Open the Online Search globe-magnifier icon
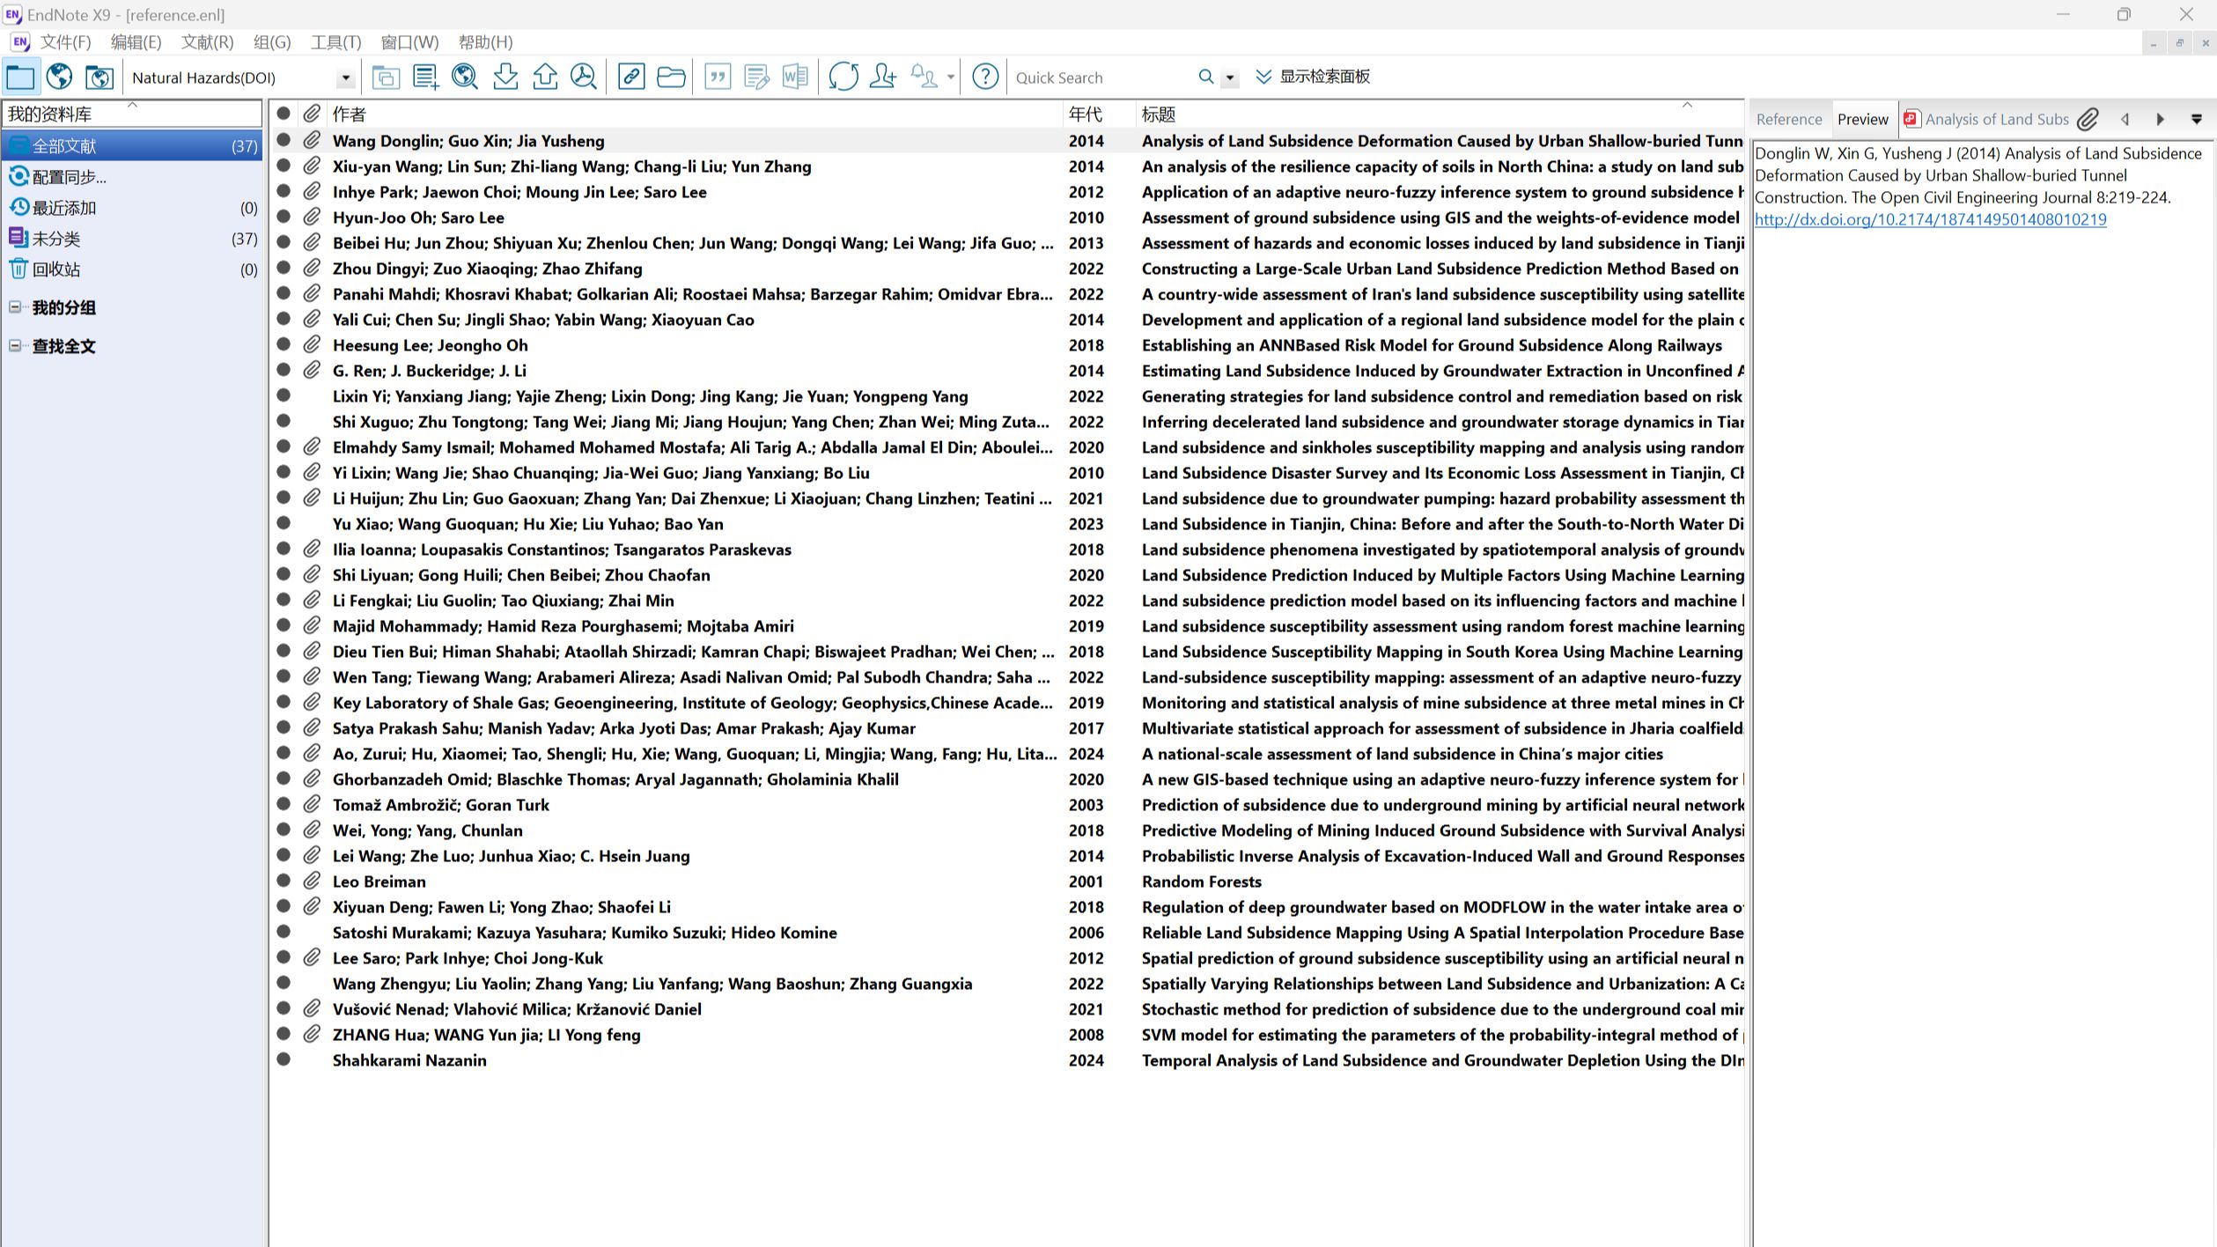The image size is (2217, 1247). 464,77
